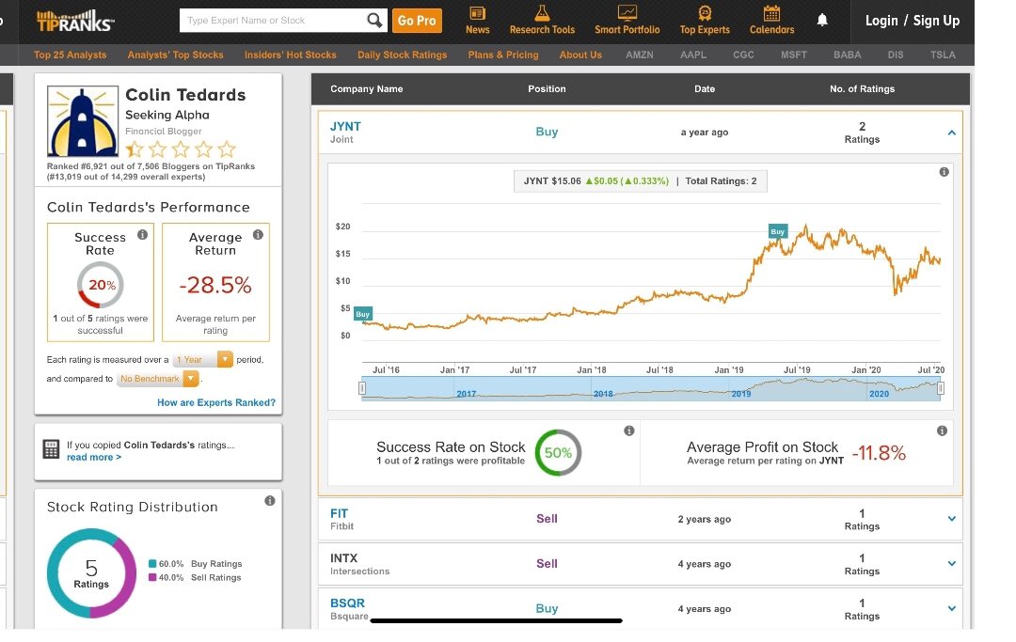This screenshot has width=1016, height=642.
Task: Click AAPL ticker shortcut
Action: [x=693, y=55]
